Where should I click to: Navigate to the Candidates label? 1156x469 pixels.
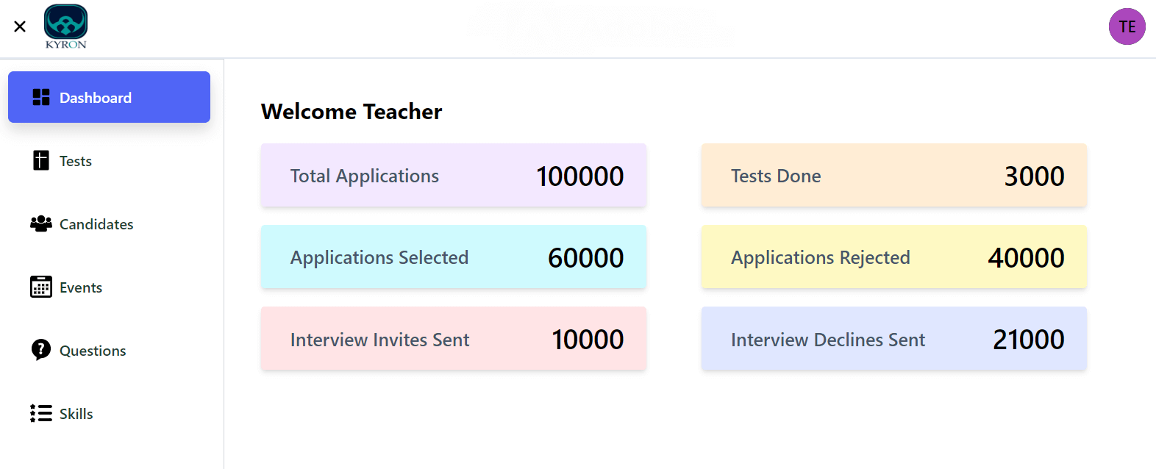coord(96,224)
